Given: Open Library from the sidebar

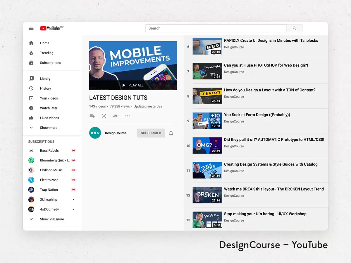Looking at the screenshot, I should (45, 79).
